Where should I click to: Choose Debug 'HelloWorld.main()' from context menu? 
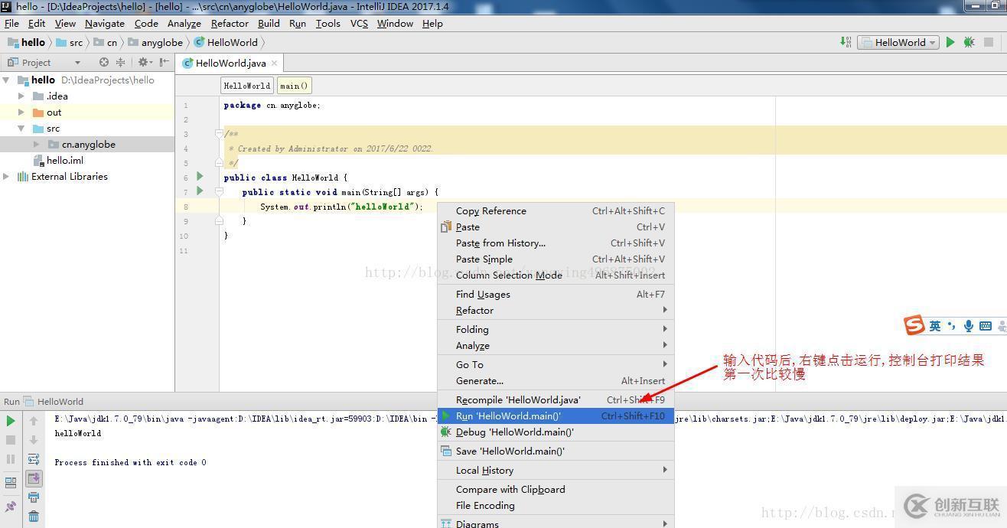(x=555, y=432)
